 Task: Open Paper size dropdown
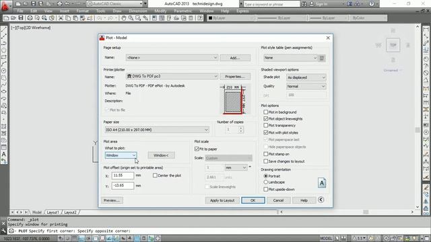tap(157, 130)
